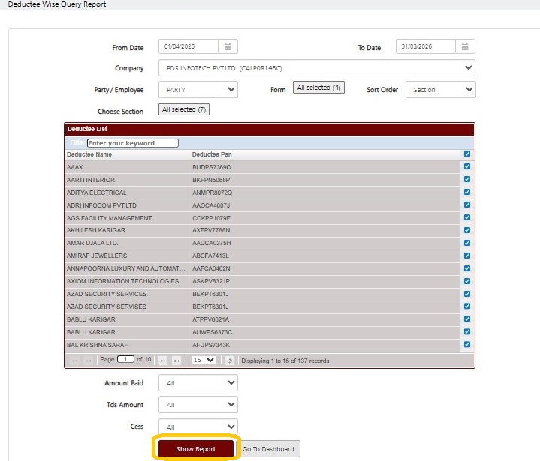Jump to last page of deductee list
The width and height of the screenshot is (540, 461).
[x=176, y=361]
